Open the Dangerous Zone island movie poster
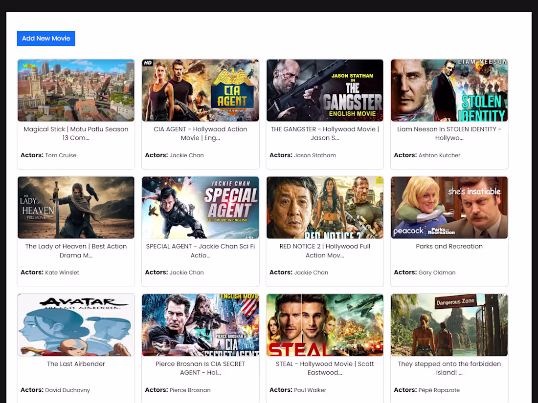 pos(449,325)
